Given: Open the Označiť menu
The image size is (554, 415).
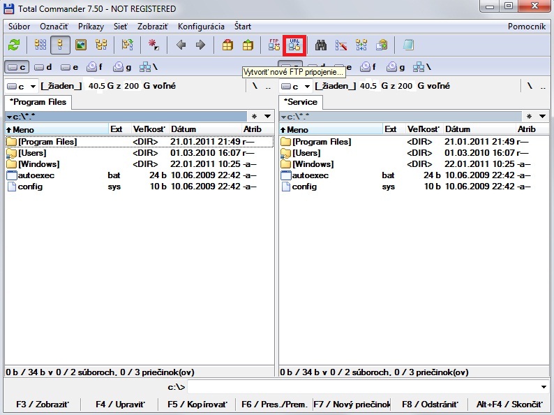Looking at the screenshot, I should 54,27.
